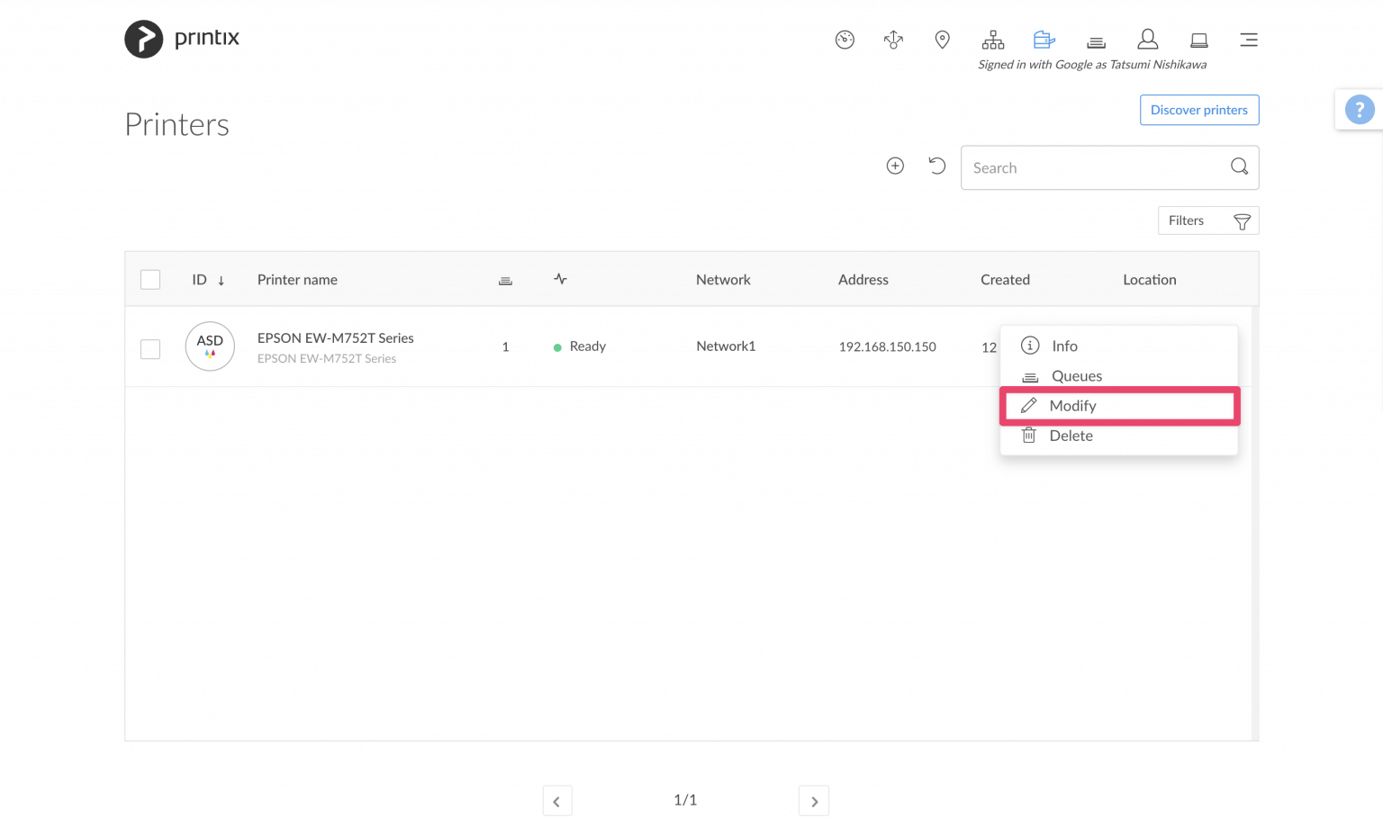
Task: Click inside the Search field
Action: click(1080, 167)
